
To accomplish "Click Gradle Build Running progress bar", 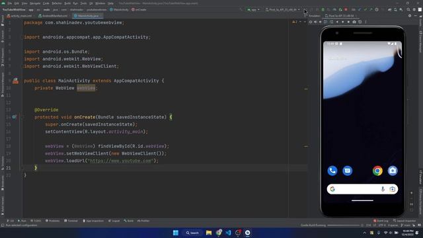I will pyautogui.click(x=344, y=225).
